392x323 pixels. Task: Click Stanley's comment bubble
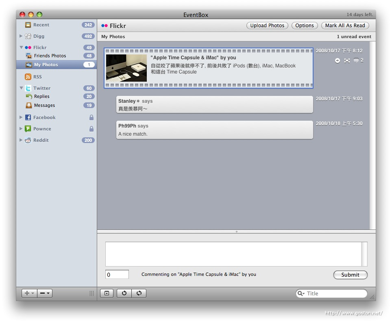point(214,105)
